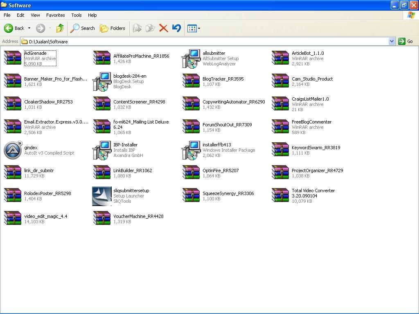Click the 'blogdesk-284-en' file name text
Screen dimensions: 419x314
130,76
